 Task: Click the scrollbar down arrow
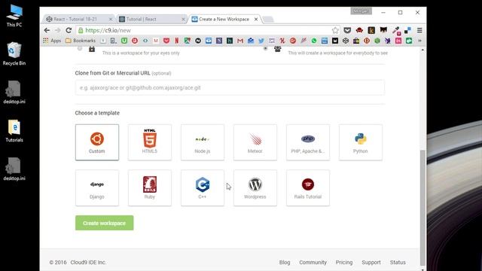click(x=423, y=269)
